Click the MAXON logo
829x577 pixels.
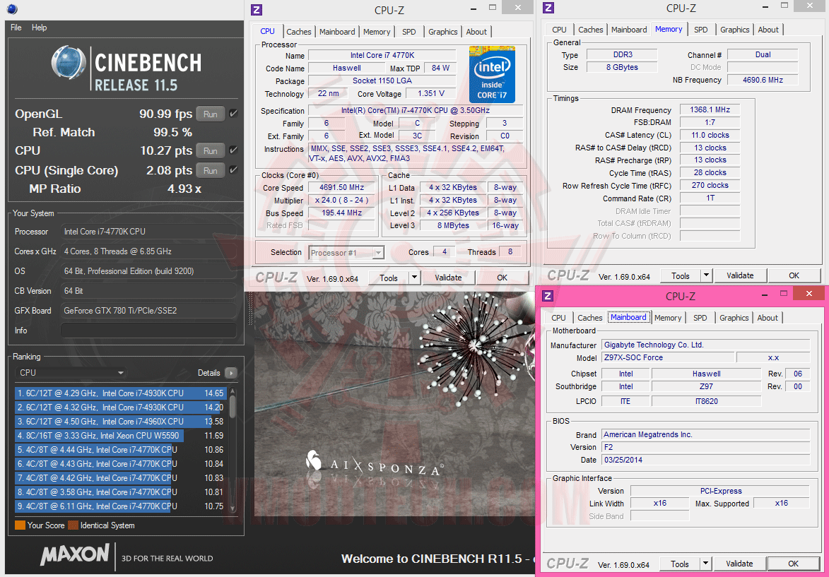click(74, 554)
